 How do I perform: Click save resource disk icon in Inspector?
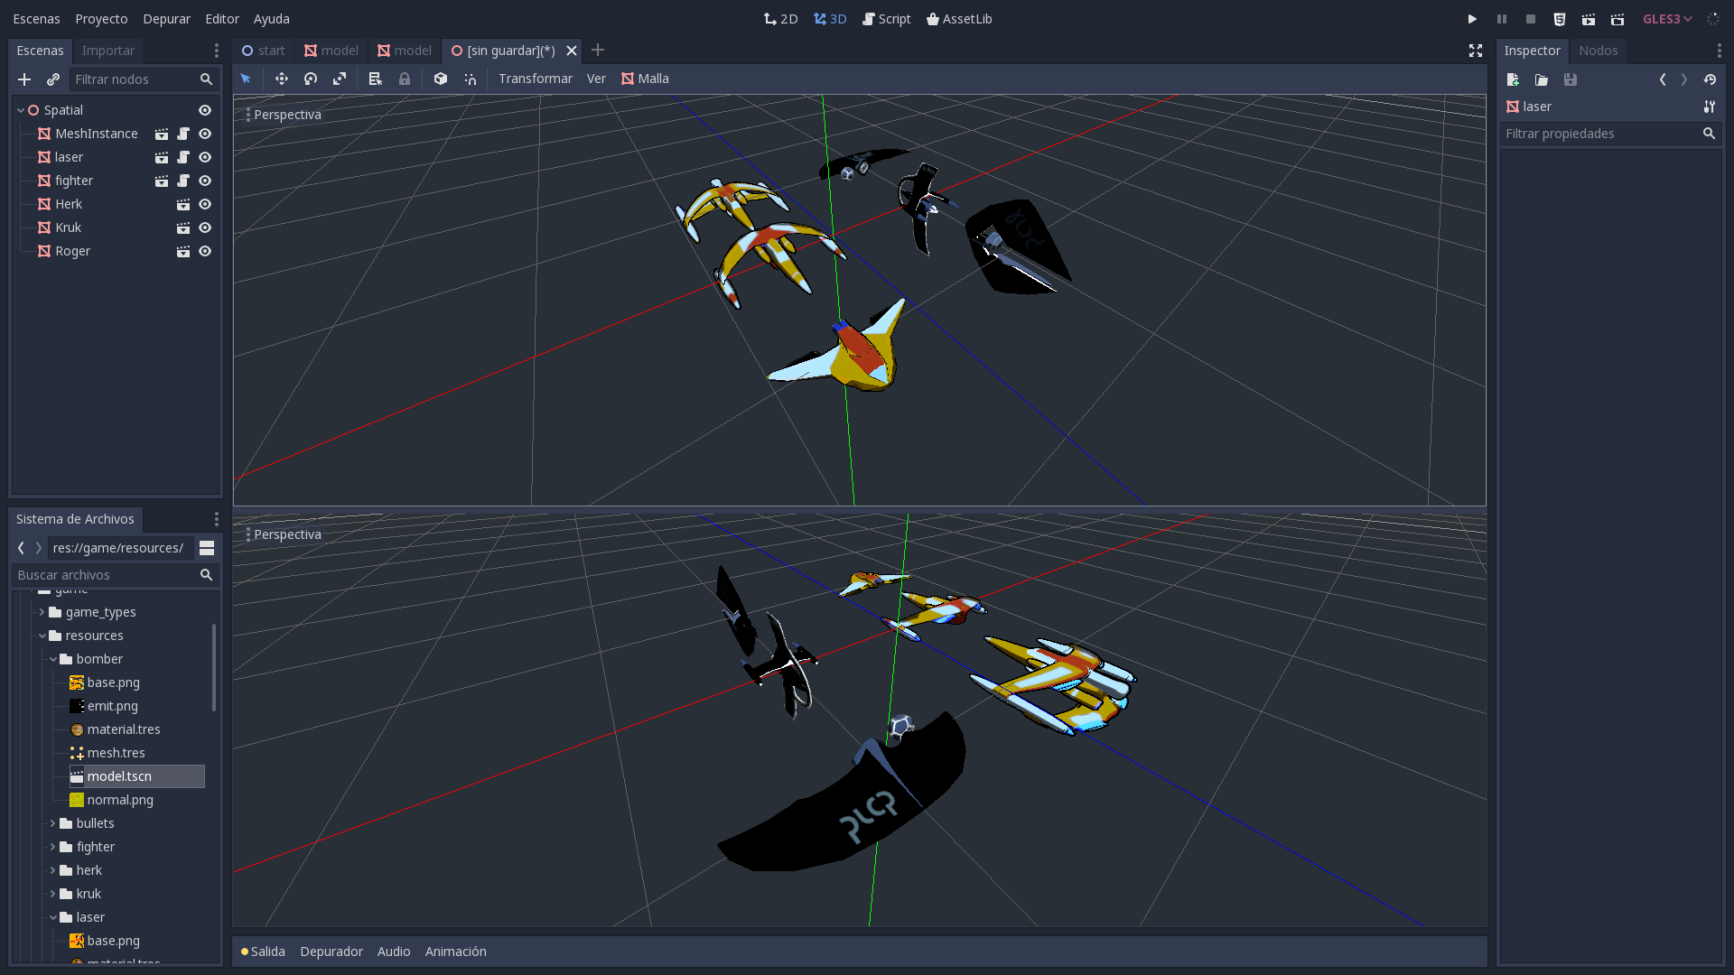(x=1571, y=79)
